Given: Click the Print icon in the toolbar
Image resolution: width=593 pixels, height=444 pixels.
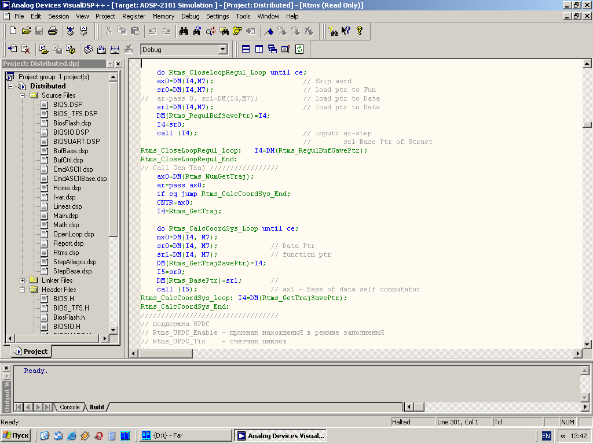Looking at the screenshot, I should tap(53, 31).
